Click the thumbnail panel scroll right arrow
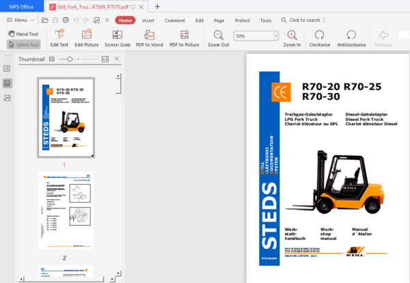Image resolution: width=410 pixels, height=283 pixels. (112, 280)
